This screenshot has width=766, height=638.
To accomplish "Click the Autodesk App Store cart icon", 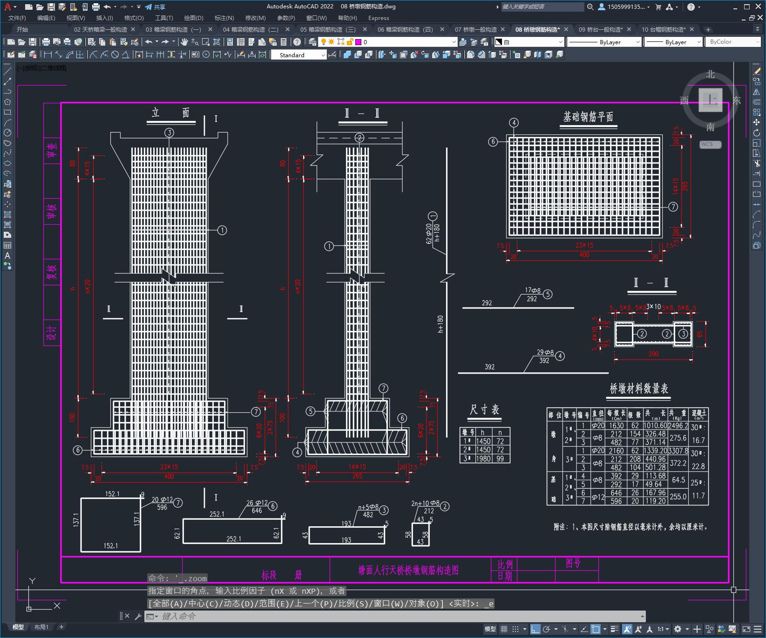I will coord(658,7).
